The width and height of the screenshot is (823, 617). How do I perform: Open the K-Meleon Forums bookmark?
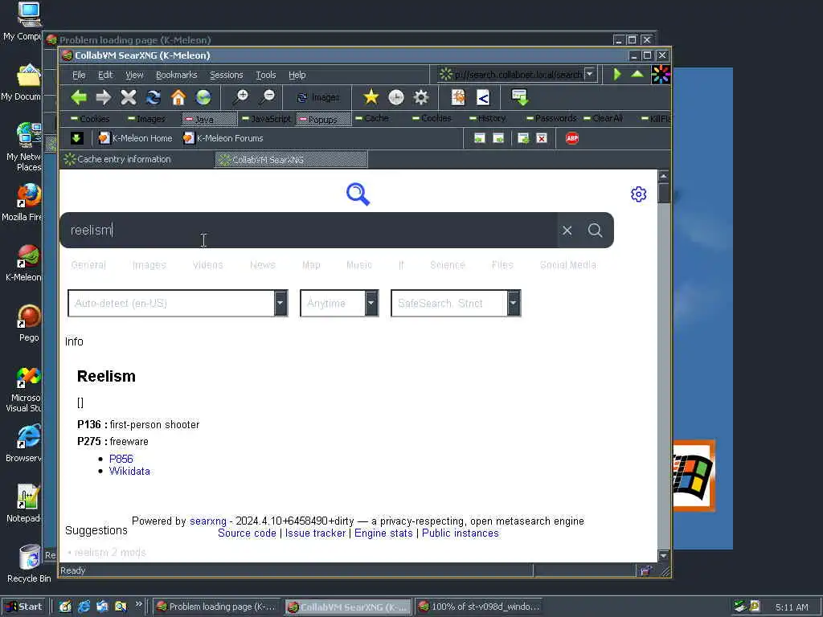pyautogui.click(x=223, y=138)
